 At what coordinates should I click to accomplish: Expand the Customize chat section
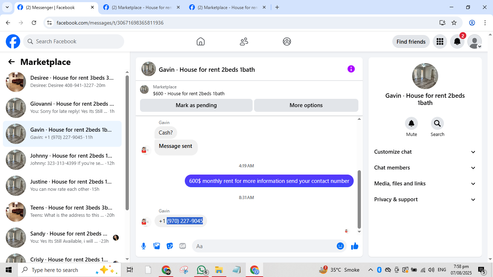click(x=425, y=152)
